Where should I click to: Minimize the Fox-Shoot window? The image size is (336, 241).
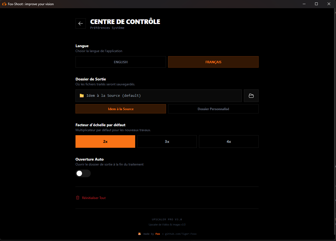coord(304,4)
